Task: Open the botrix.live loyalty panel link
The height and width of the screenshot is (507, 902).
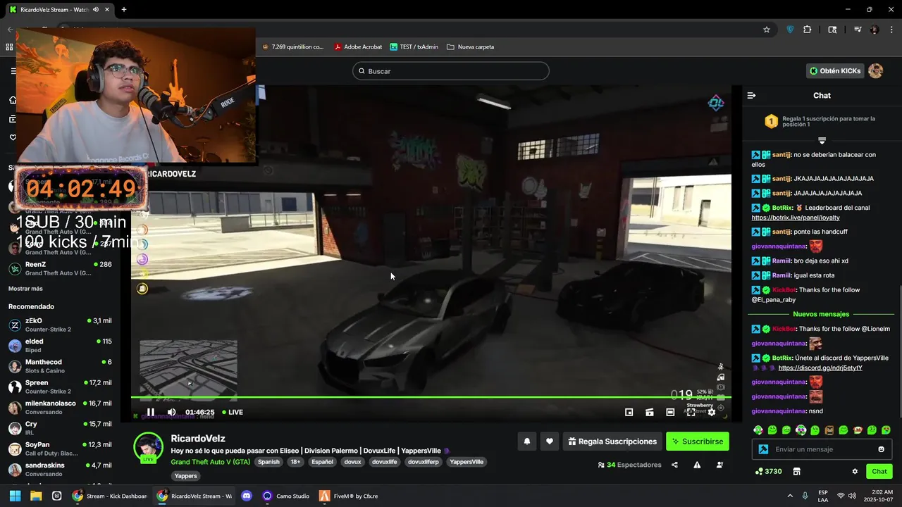Action: [796, 218]
